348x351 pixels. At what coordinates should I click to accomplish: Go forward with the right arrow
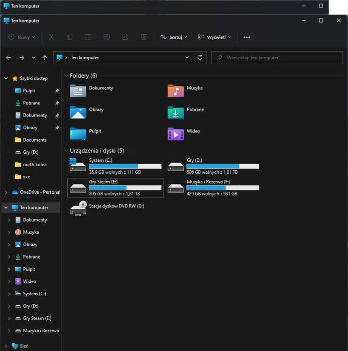coord(22,58)
